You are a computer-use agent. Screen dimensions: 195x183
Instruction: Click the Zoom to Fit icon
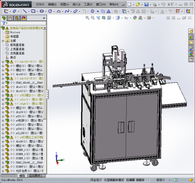tap(87, 18)
